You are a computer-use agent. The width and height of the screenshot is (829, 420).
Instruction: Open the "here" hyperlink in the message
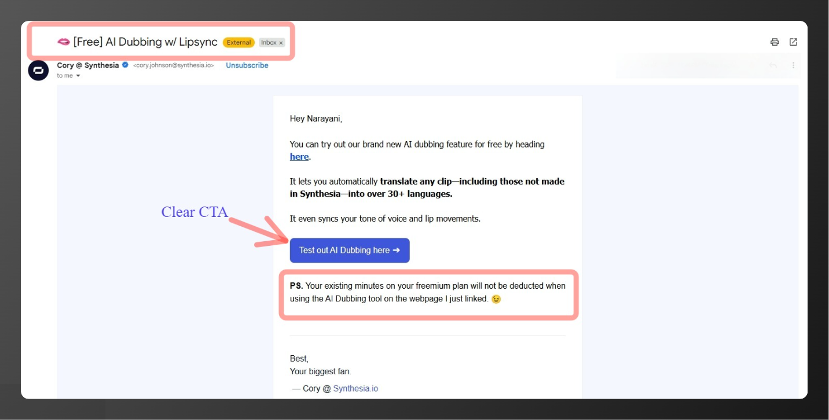pos(299,156)
